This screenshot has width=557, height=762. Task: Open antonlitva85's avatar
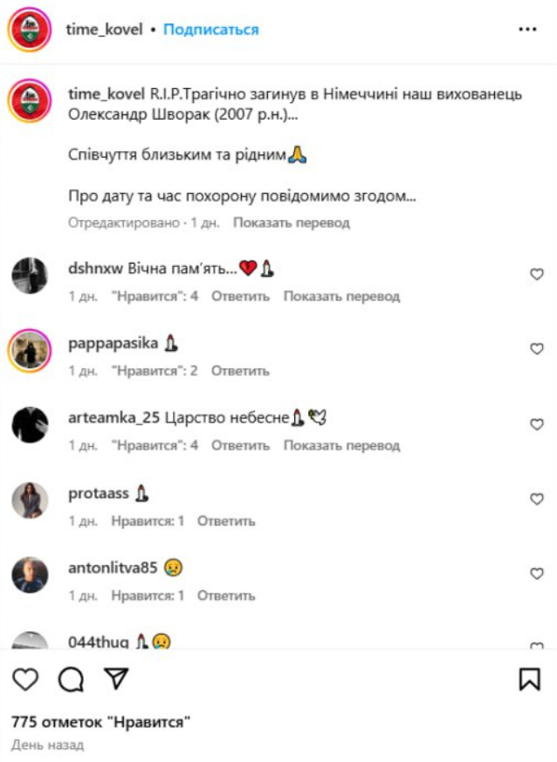click(x=30, y=575)
